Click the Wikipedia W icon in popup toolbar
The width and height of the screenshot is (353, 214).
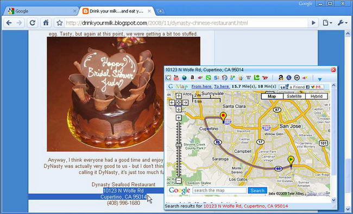click(x=249, y=78)
